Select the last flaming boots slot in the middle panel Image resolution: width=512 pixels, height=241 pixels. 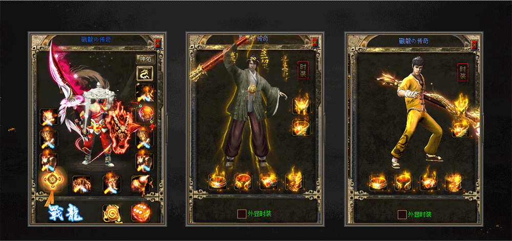[294, 182]
